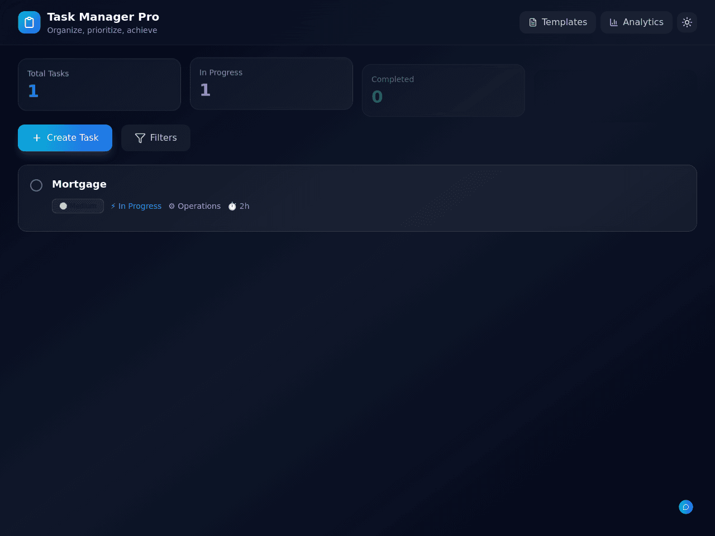The width and height of the screenshot is (715, 536).
Task: Mark the Mortgage task as complete
Action: click(36, 185)
